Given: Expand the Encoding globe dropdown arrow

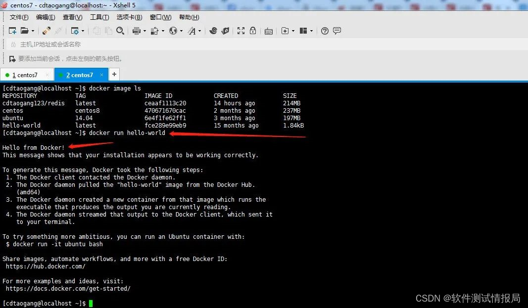Looking at the screenshot, I should pos(181,31).
